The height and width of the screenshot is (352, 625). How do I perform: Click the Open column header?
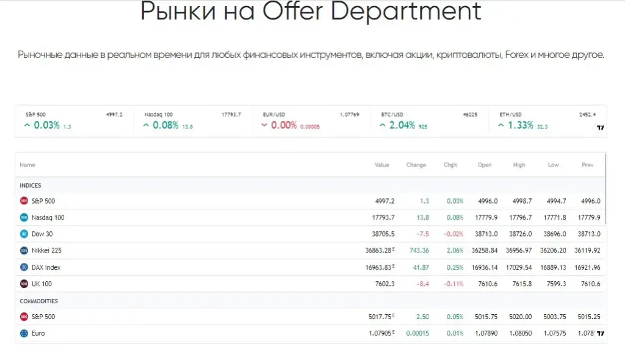485,165
